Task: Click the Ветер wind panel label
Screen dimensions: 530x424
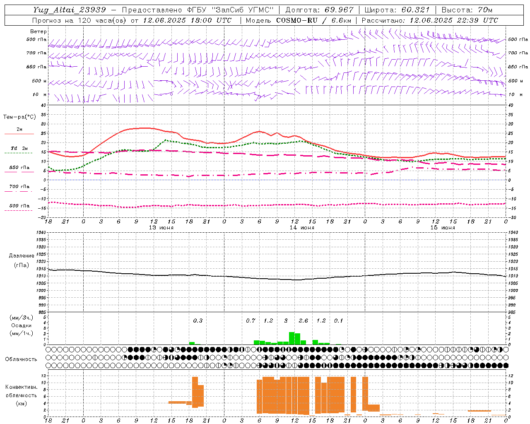Action: [39, 31]
